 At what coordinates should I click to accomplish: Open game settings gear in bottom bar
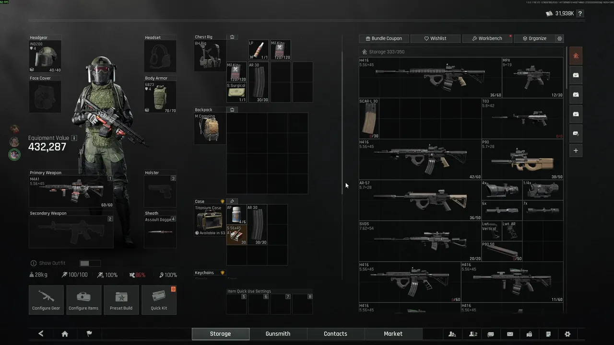click(567, 334)
